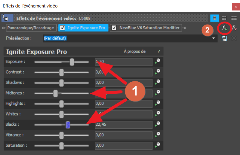The width and height of the screenshot is (240, 155).
Task: Open the add plug-in chain fx icon
Action: tap(224, 28)
